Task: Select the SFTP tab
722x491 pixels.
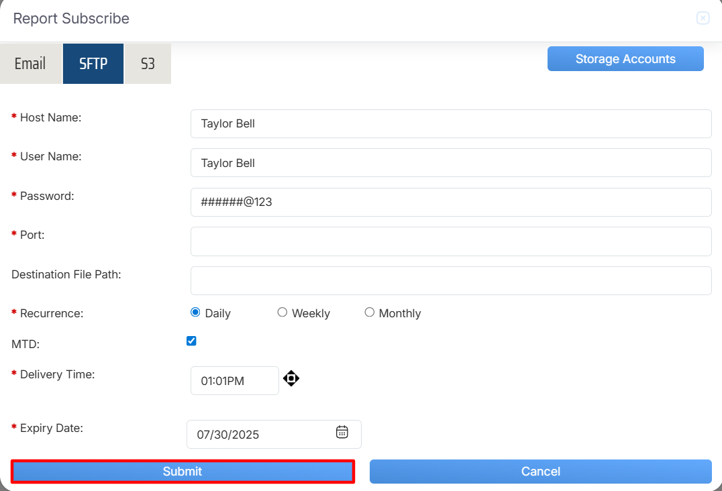Action: (93, 64)
